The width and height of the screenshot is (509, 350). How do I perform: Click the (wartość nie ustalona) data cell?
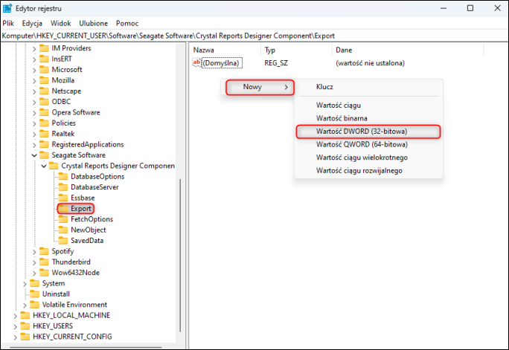pos(370,63)
